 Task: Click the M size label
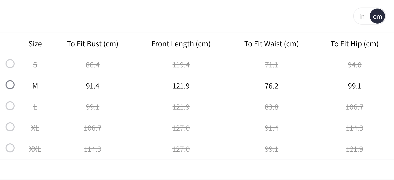point(35,86)
